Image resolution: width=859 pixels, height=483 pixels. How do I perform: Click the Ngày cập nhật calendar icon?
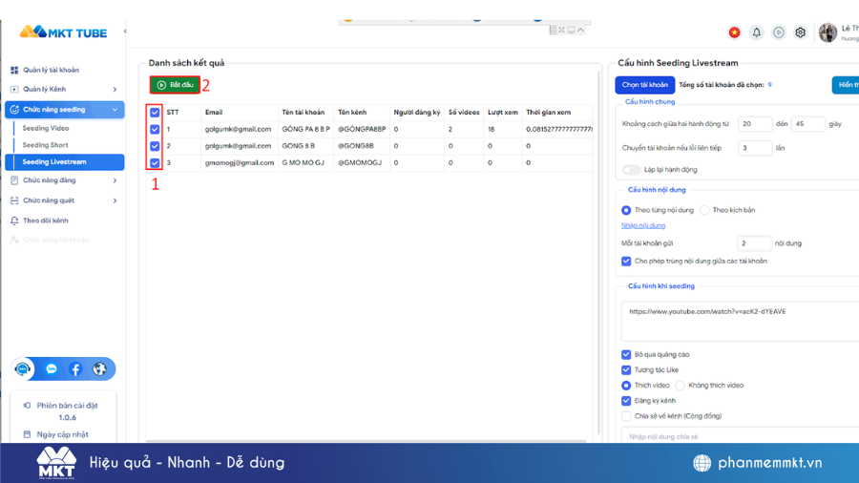(x=27, y=434)
